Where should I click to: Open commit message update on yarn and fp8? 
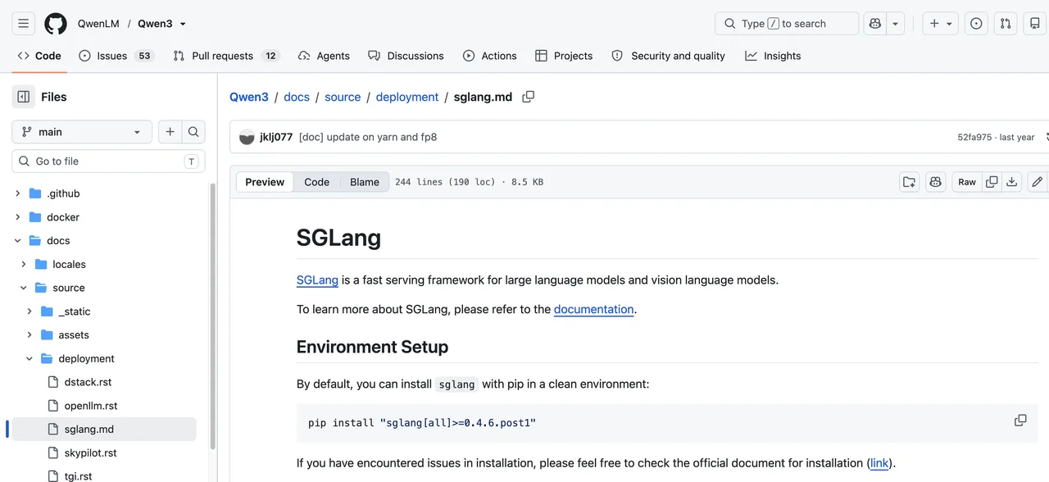[x=368, y=137]
